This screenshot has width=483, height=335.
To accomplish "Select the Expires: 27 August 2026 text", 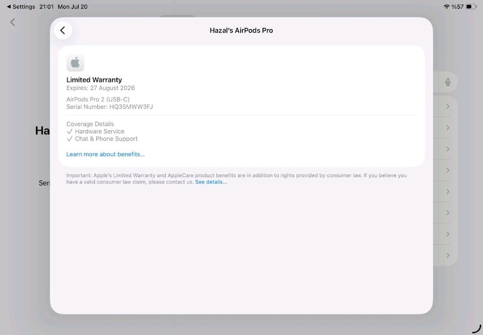I will 100,88.
